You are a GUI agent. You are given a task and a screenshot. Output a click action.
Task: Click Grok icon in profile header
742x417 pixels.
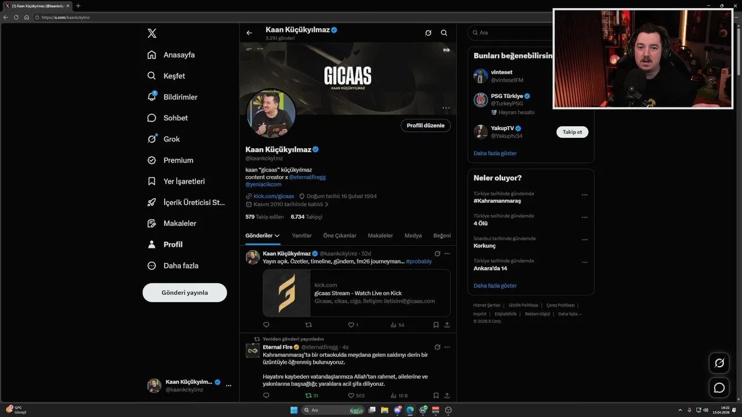pos(428,33)
